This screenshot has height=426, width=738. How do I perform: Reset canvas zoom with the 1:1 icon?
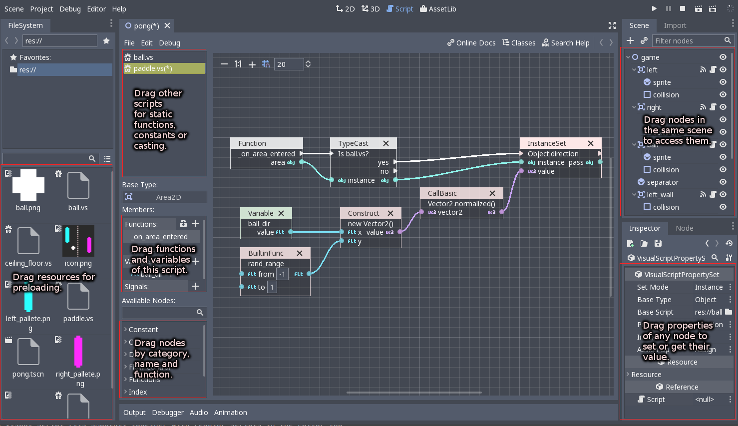(x=238, y=64)
